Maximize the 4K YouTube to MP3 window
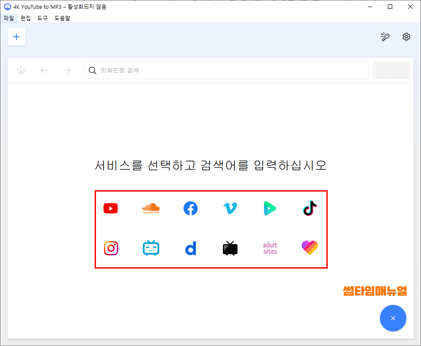This screenshot has height=346, width=421. [x=390, y=7]
